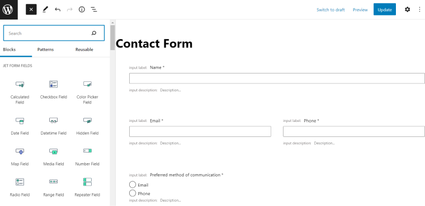The width and height of the screenshot is (425, 206).
Task: Open the three-dot options menu
Action: click(x=419, y=9)
